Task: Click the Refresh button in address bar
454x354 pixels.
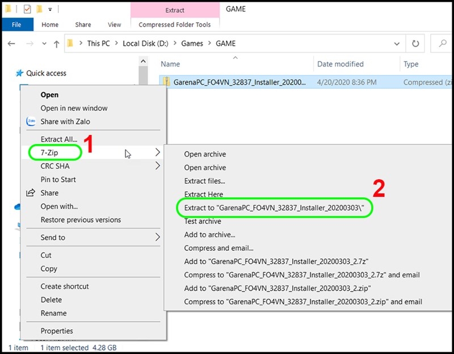Action: pos(415,44)
